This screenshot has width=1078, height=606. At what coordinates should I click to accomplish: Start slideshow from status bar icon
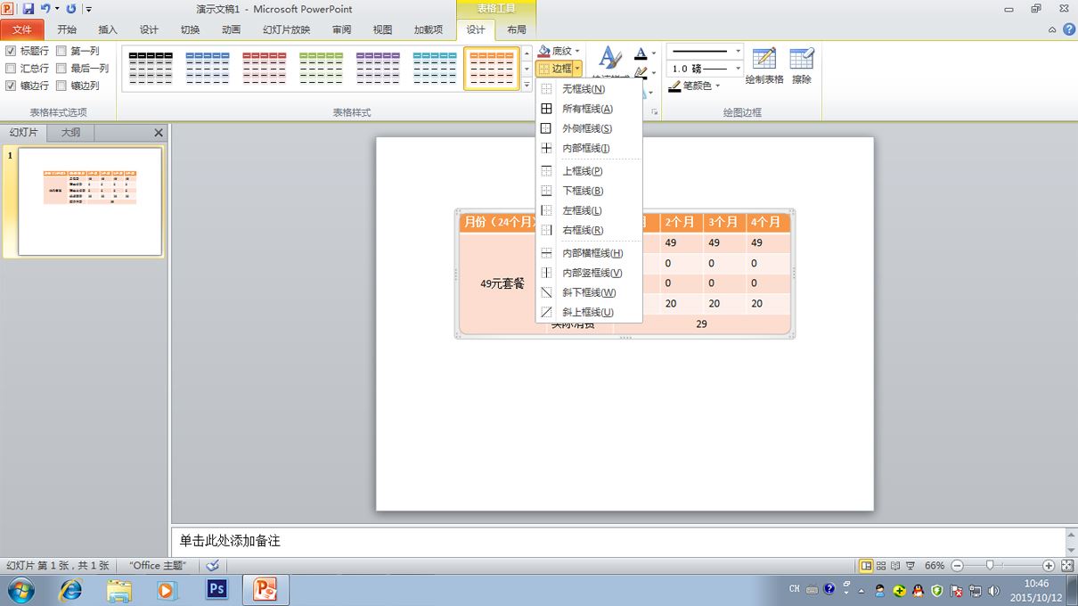(909, 566)
